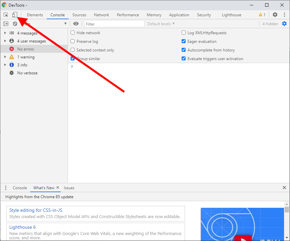Viewport: 290px width, 241px height.
Task: Switch to the Network panel
Action: 101,15
